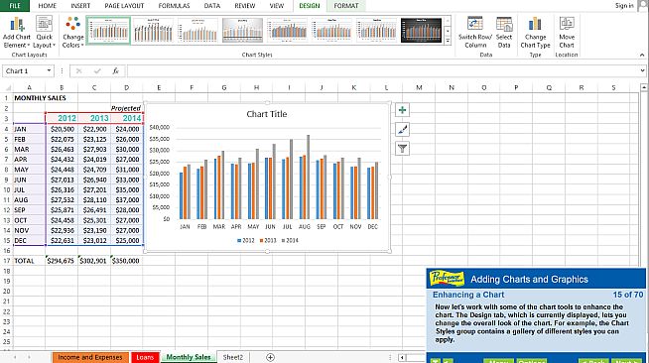Click the 2013 legend entry
This screenshot has height=363, width=649.
click(268, 240)
